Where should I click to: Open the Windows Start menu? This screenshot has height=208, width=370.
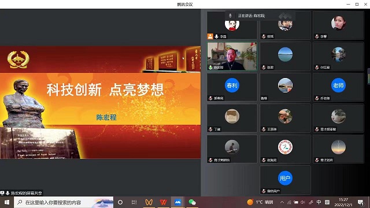tap(7, 202)
